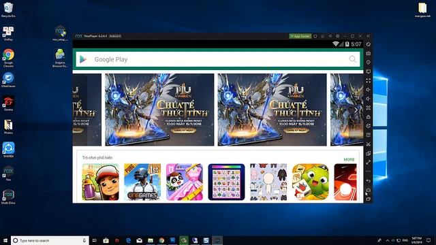
Task: Click the restart emulator circular icon in Nox sidebar
Action: coord(368,126)
